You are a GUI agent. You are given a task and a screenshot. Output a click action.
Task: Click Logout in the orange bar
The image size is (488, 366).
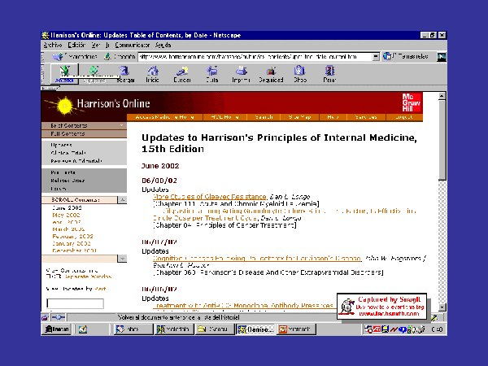[404, 117]
